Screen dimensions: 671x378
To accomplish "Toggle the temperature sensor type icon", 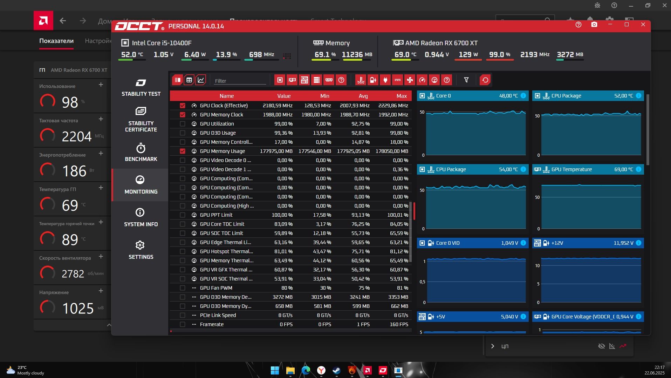I will tap(361, 80).
